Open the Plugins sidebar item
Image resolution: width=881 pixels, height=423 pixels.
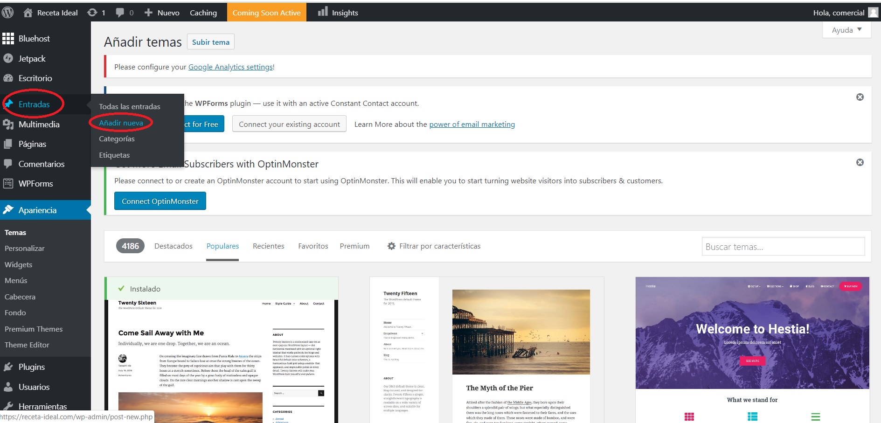[x=31, y=367]
